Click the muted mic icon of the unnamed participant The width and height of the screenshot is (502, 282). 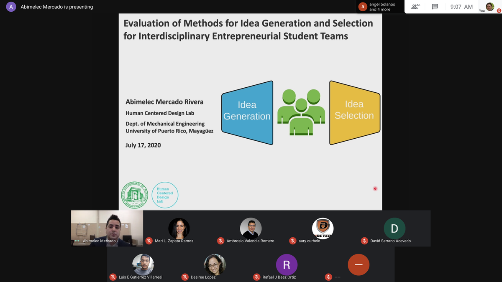pos(328,277)
